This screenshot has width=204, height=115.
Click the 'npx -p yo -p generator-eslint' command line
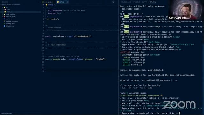pos(149,98)
